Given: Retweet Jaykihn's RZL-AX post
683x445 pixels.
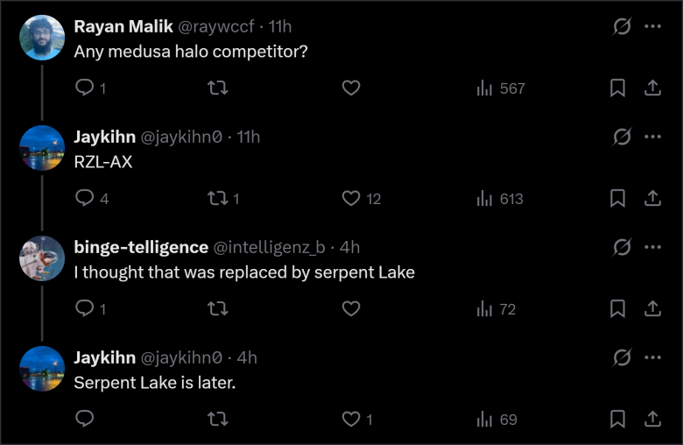Looking at the screenshot, I should click(x=217, y=199).
